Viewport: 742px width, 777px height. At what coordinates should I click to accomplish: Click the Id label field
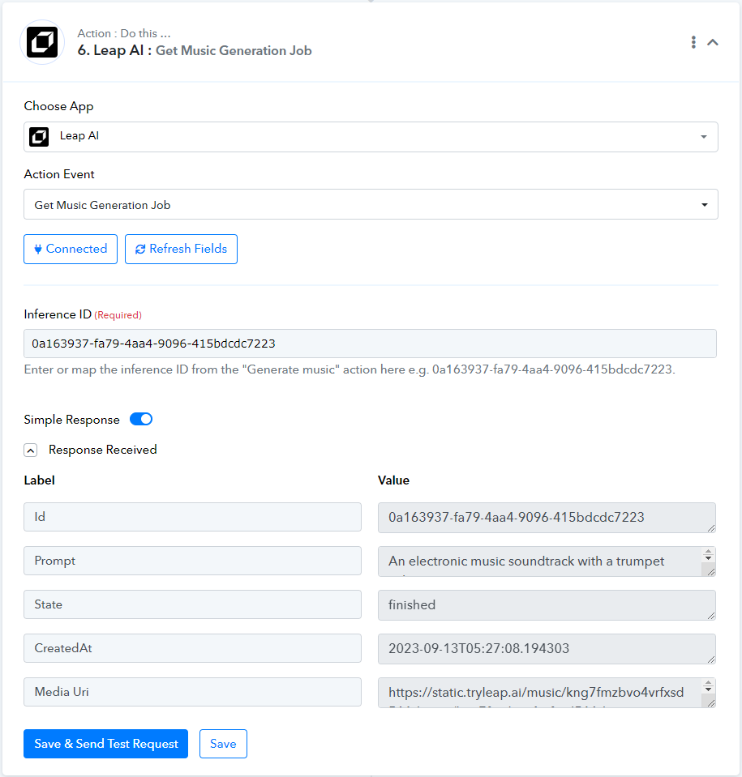pos(192,517)
